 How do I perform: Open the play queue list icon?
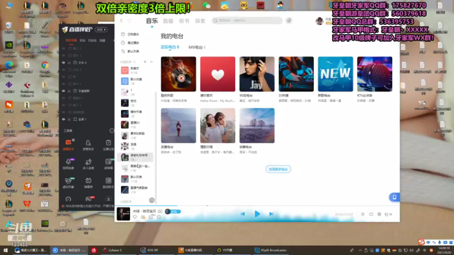click(x=388, y=214)
